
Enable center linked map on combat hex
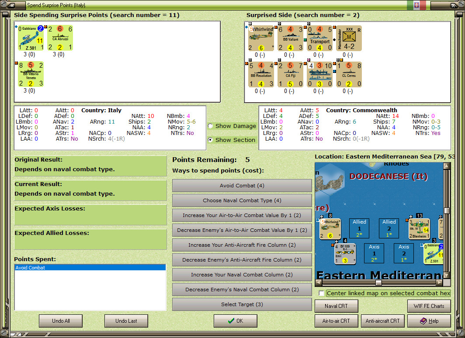tap(321, 293)
